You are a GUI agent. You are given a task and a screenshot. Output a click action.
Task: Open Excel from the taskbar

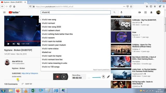[x=33, y=91]
